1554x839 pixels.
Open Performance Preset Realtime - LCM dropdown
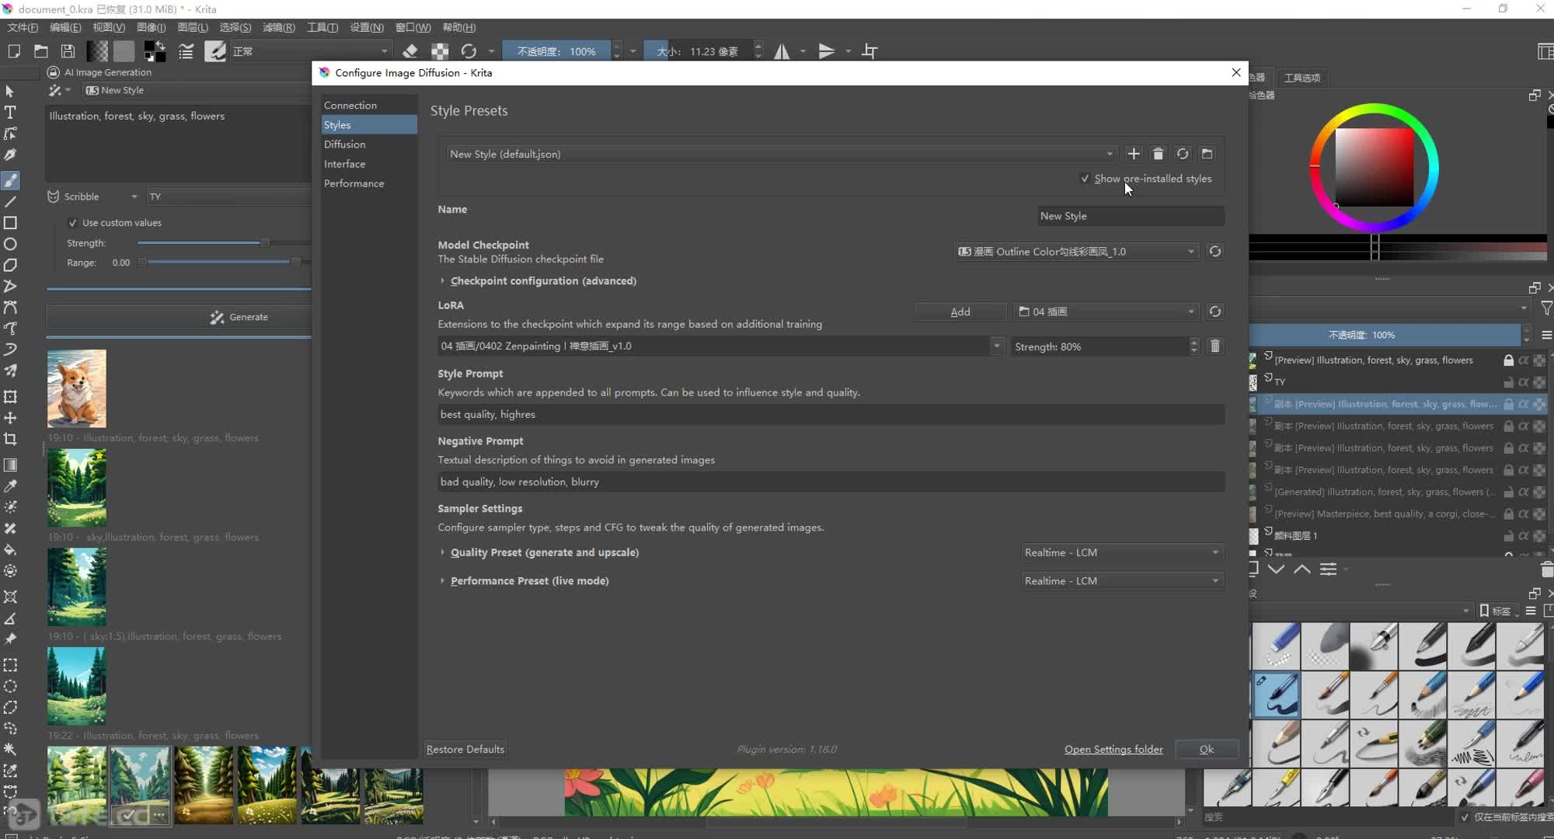pos(1123,581)
